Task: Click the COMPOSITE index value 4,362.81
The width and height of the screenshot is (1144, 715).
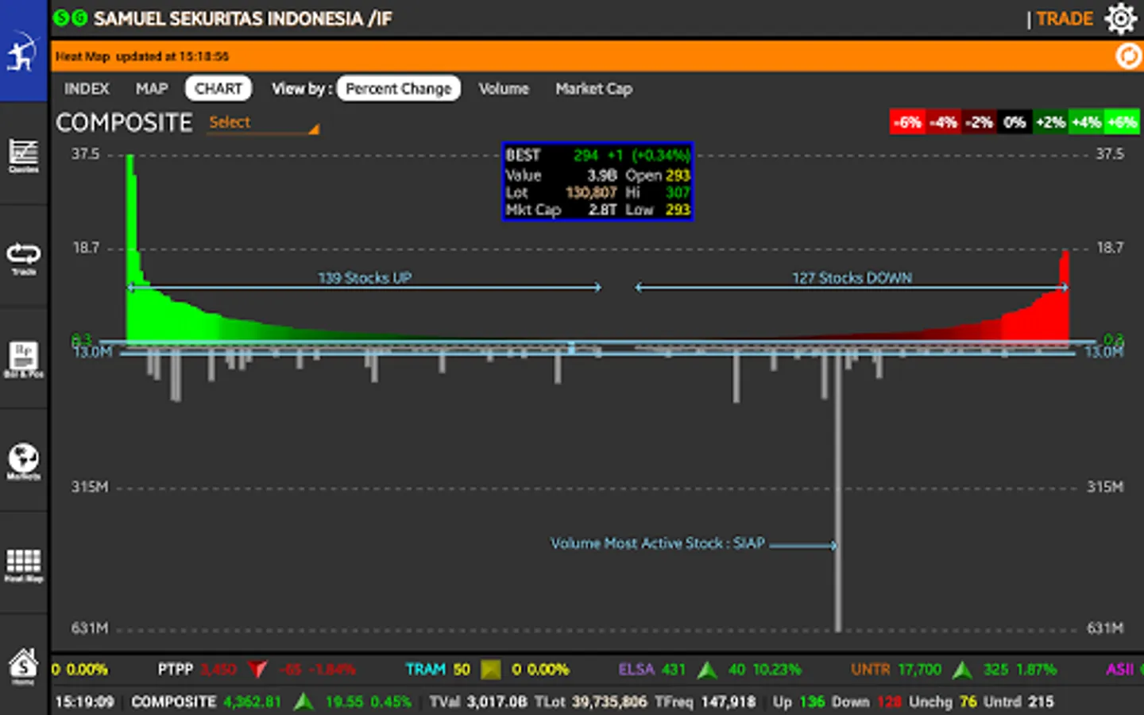Action: [252, 701]
